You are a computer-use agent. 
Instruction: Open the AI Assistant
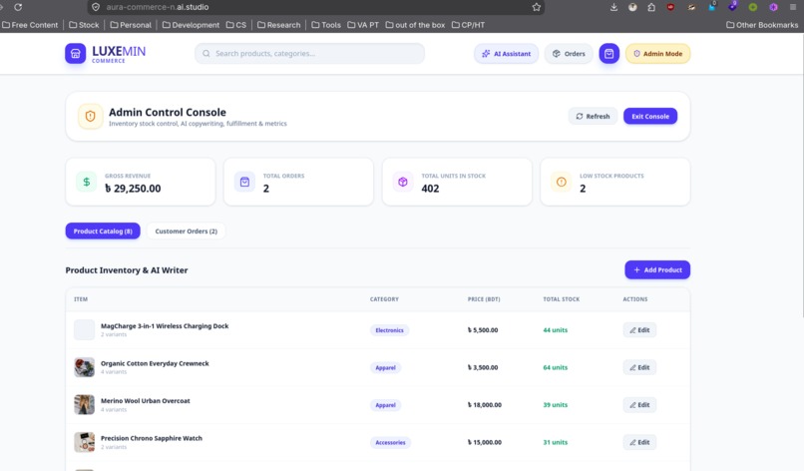tap(506, 53)
